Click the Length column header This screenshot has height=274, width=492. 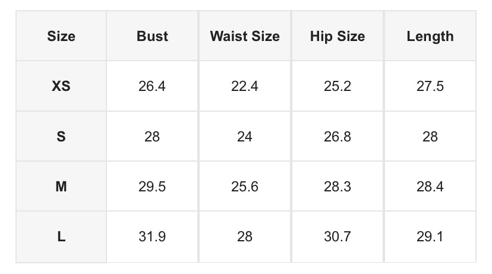tap(430, 36)
